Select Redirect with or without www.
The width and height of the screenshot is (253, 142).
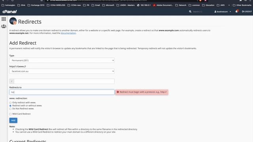coord(10,106)
